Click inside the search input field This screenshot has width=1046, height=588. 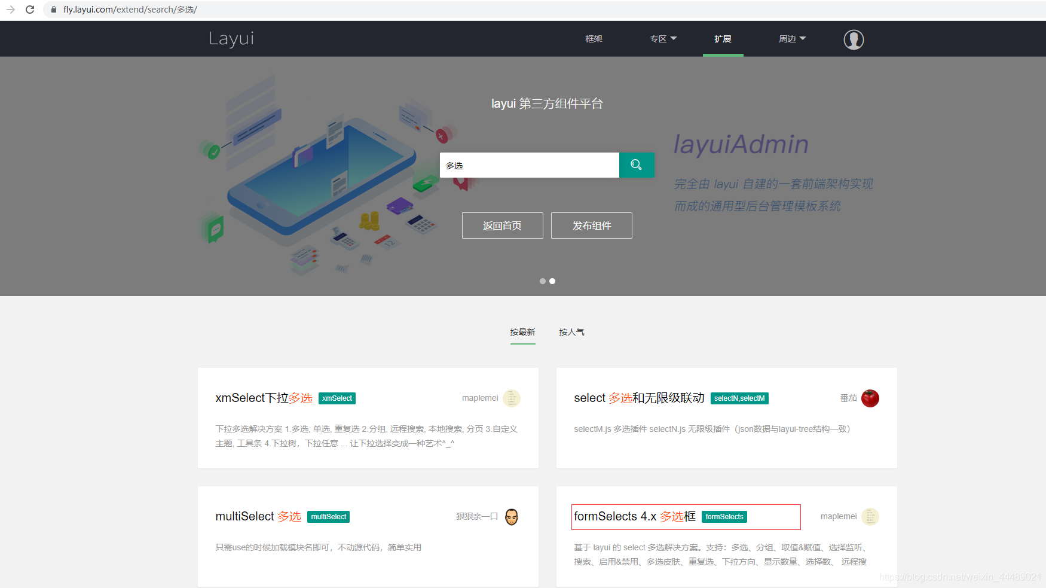529,165
